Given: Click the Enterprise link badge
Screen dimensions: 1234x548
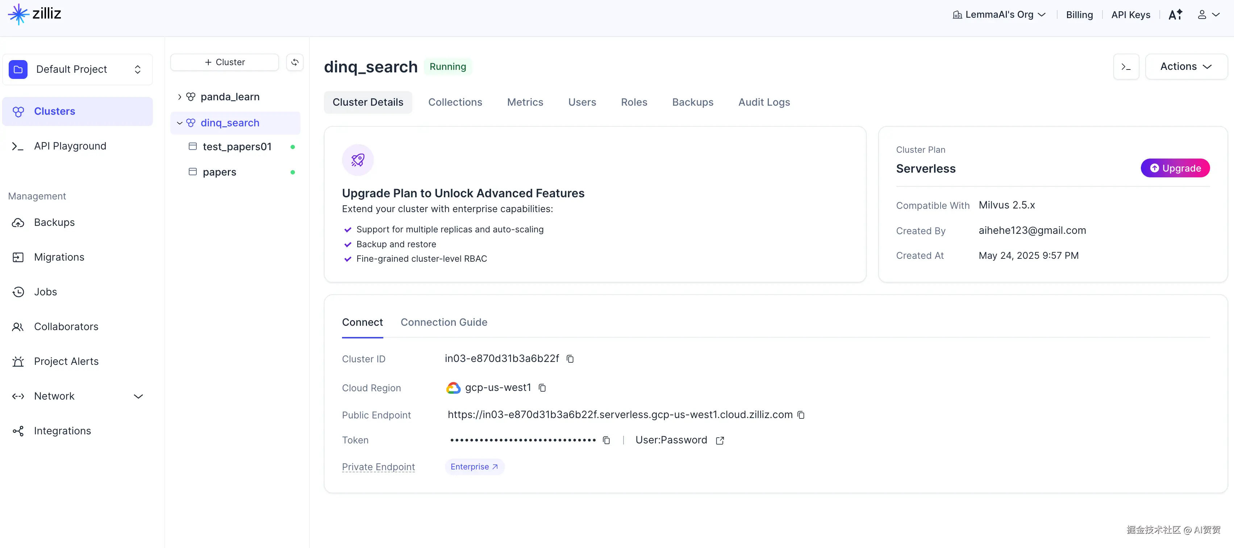Looking at the screenshot, I should [474, 467].
